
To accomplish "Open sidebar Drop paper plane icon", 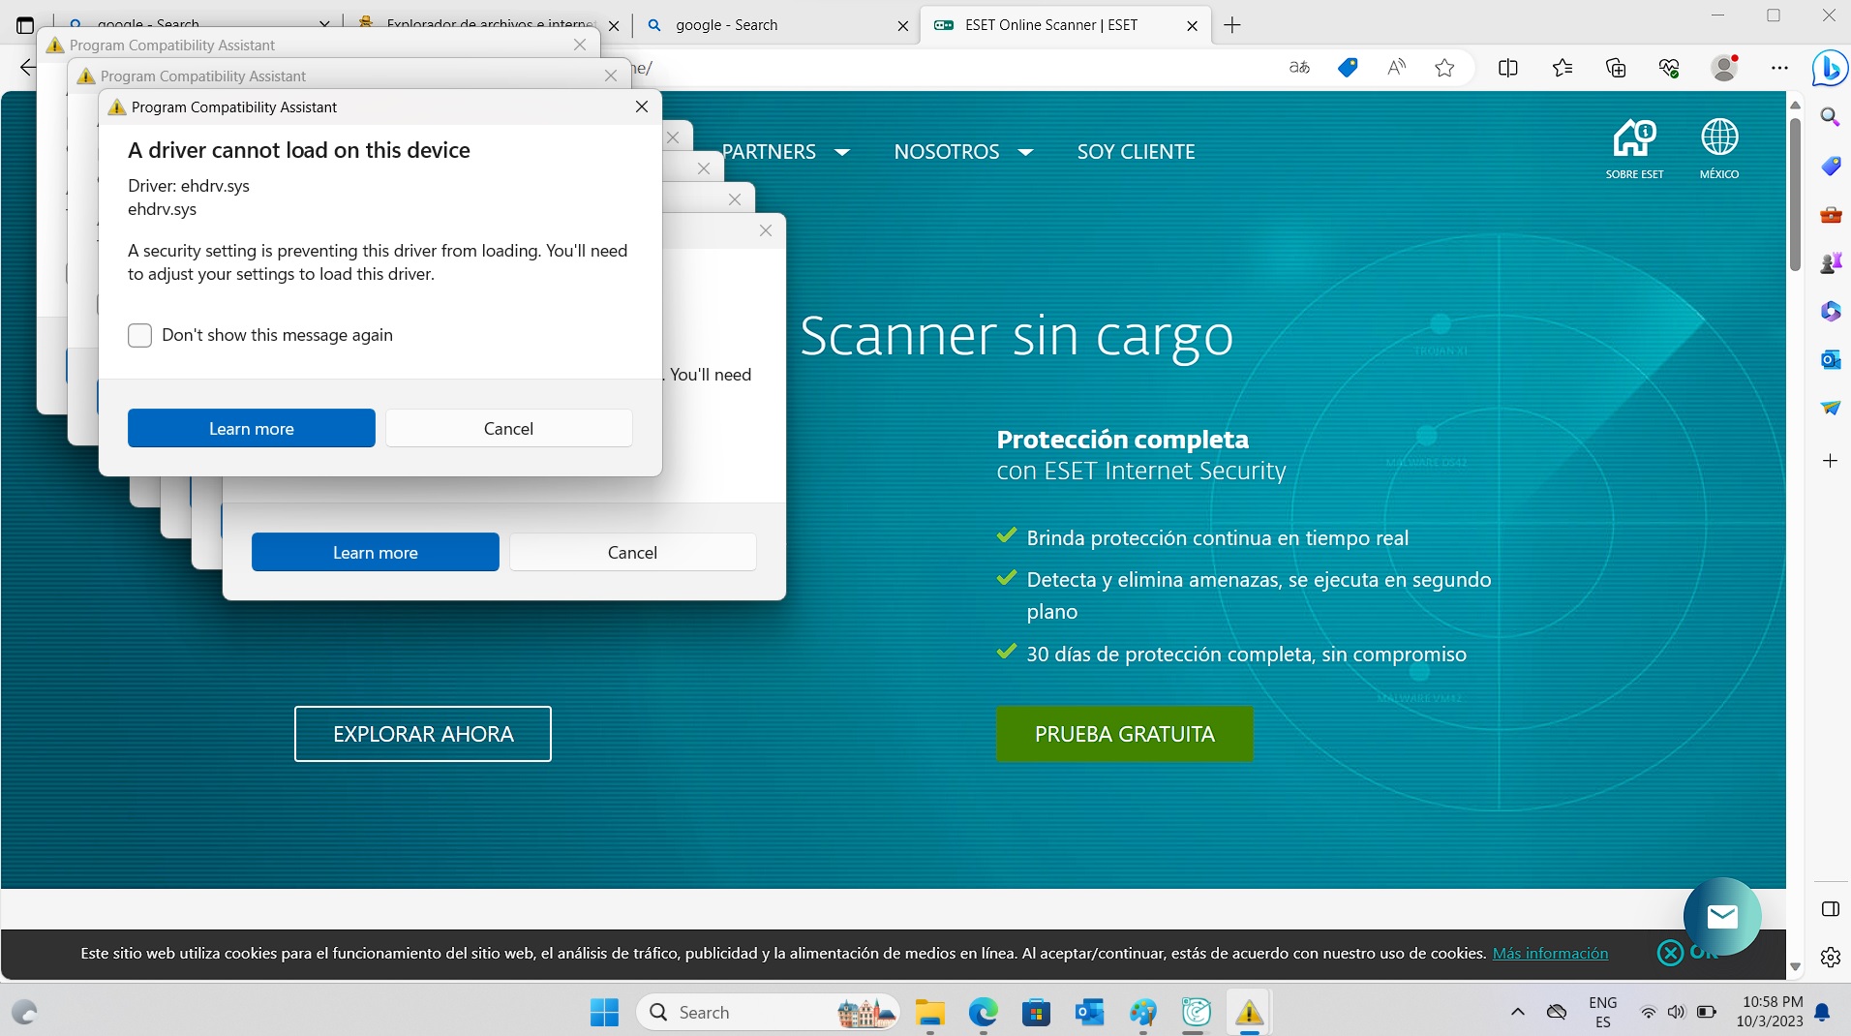I will (x=1830, y=408).
